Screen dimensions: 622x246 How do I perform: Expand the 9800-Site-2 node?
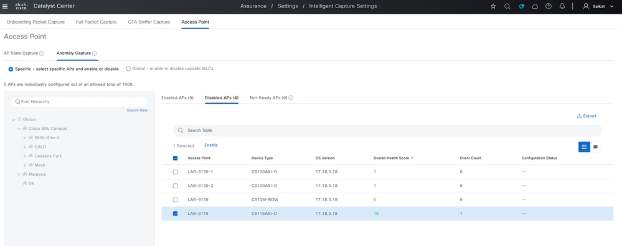pos(25,138)
